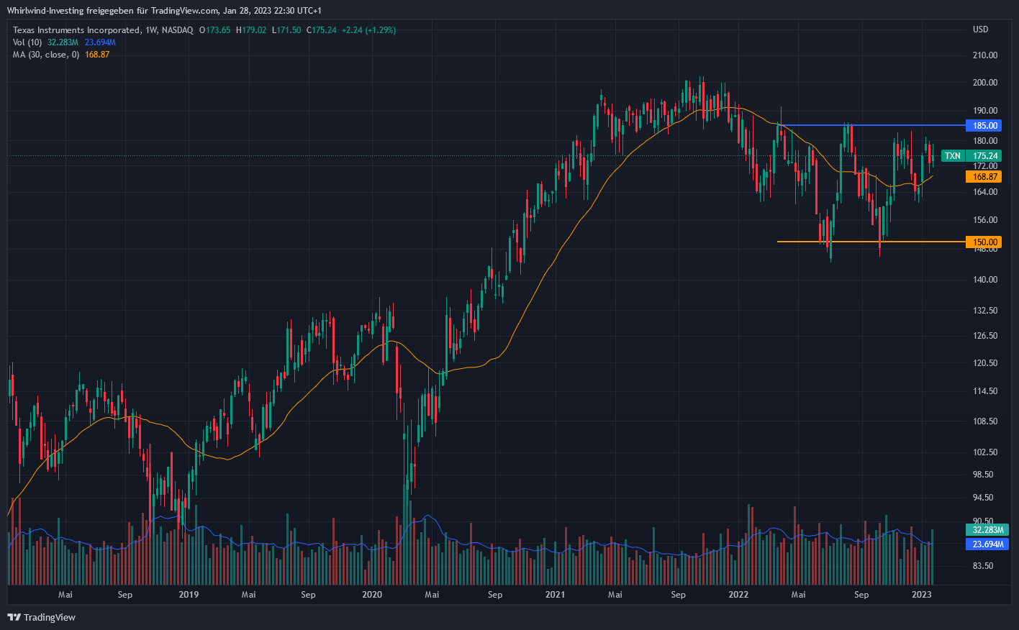Click the orange horizontal support line at 150
The image size is (1019, 630).
tap(871, 242)
